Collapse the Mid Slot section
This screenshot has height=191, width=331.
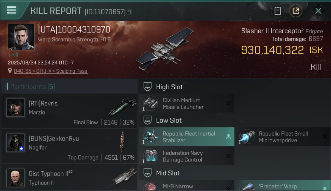(161, 173)
